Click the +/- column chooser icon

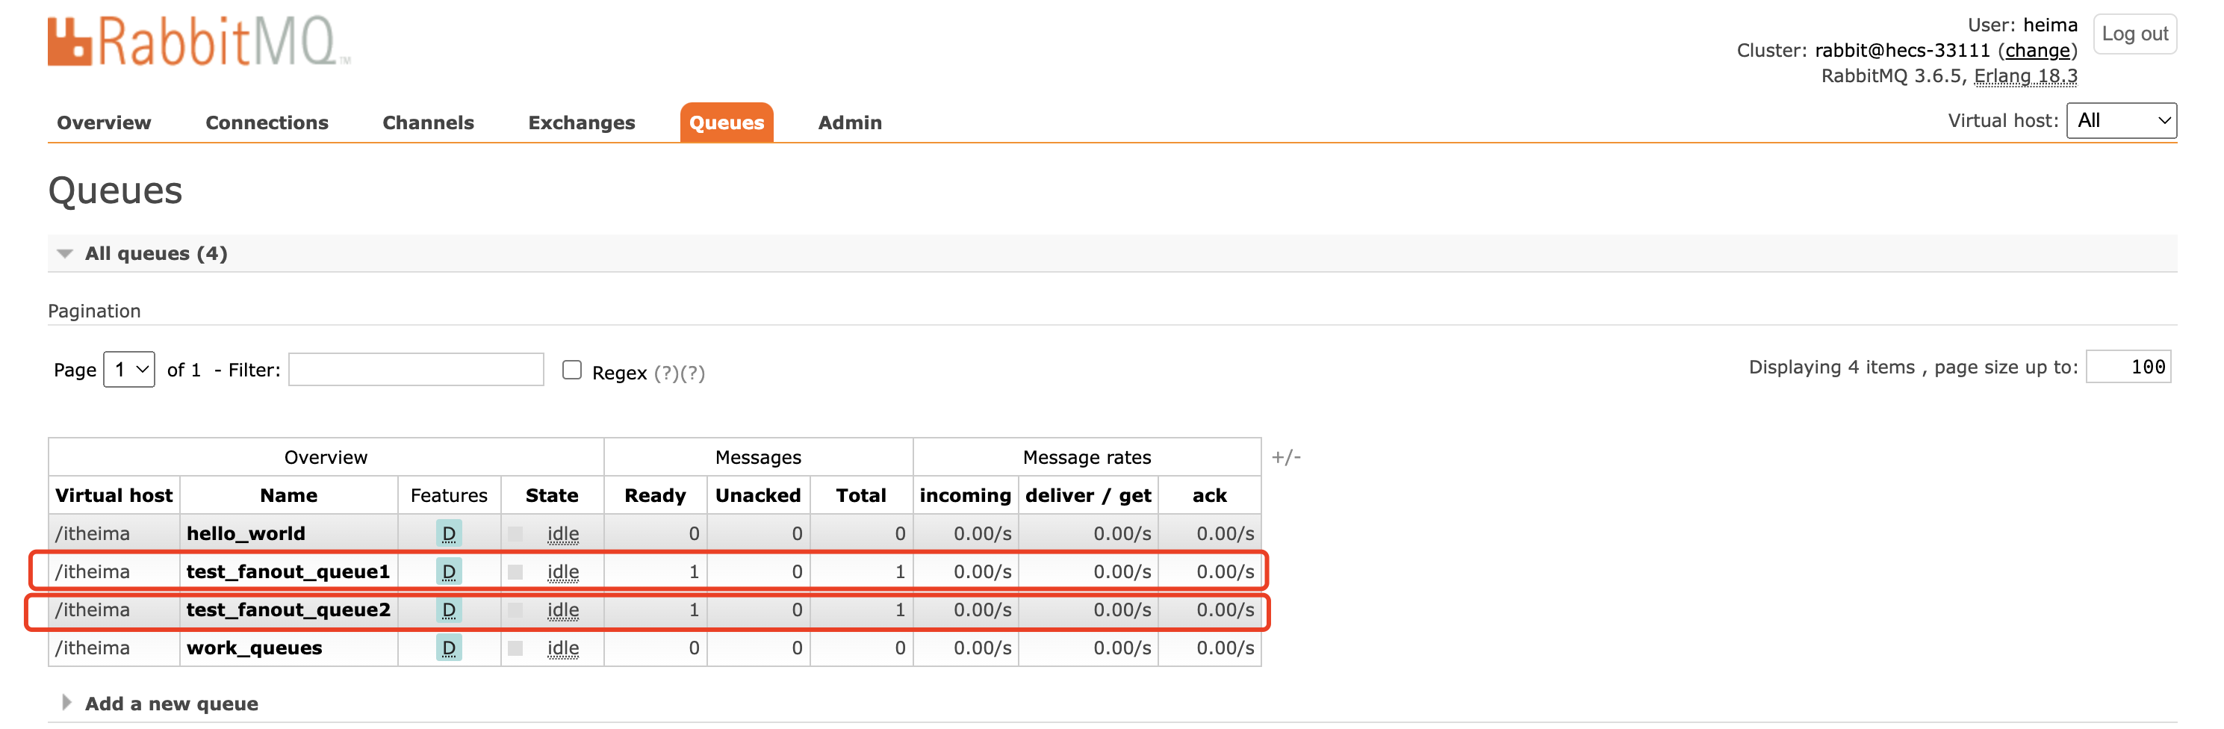click(x=1285, y=457)
